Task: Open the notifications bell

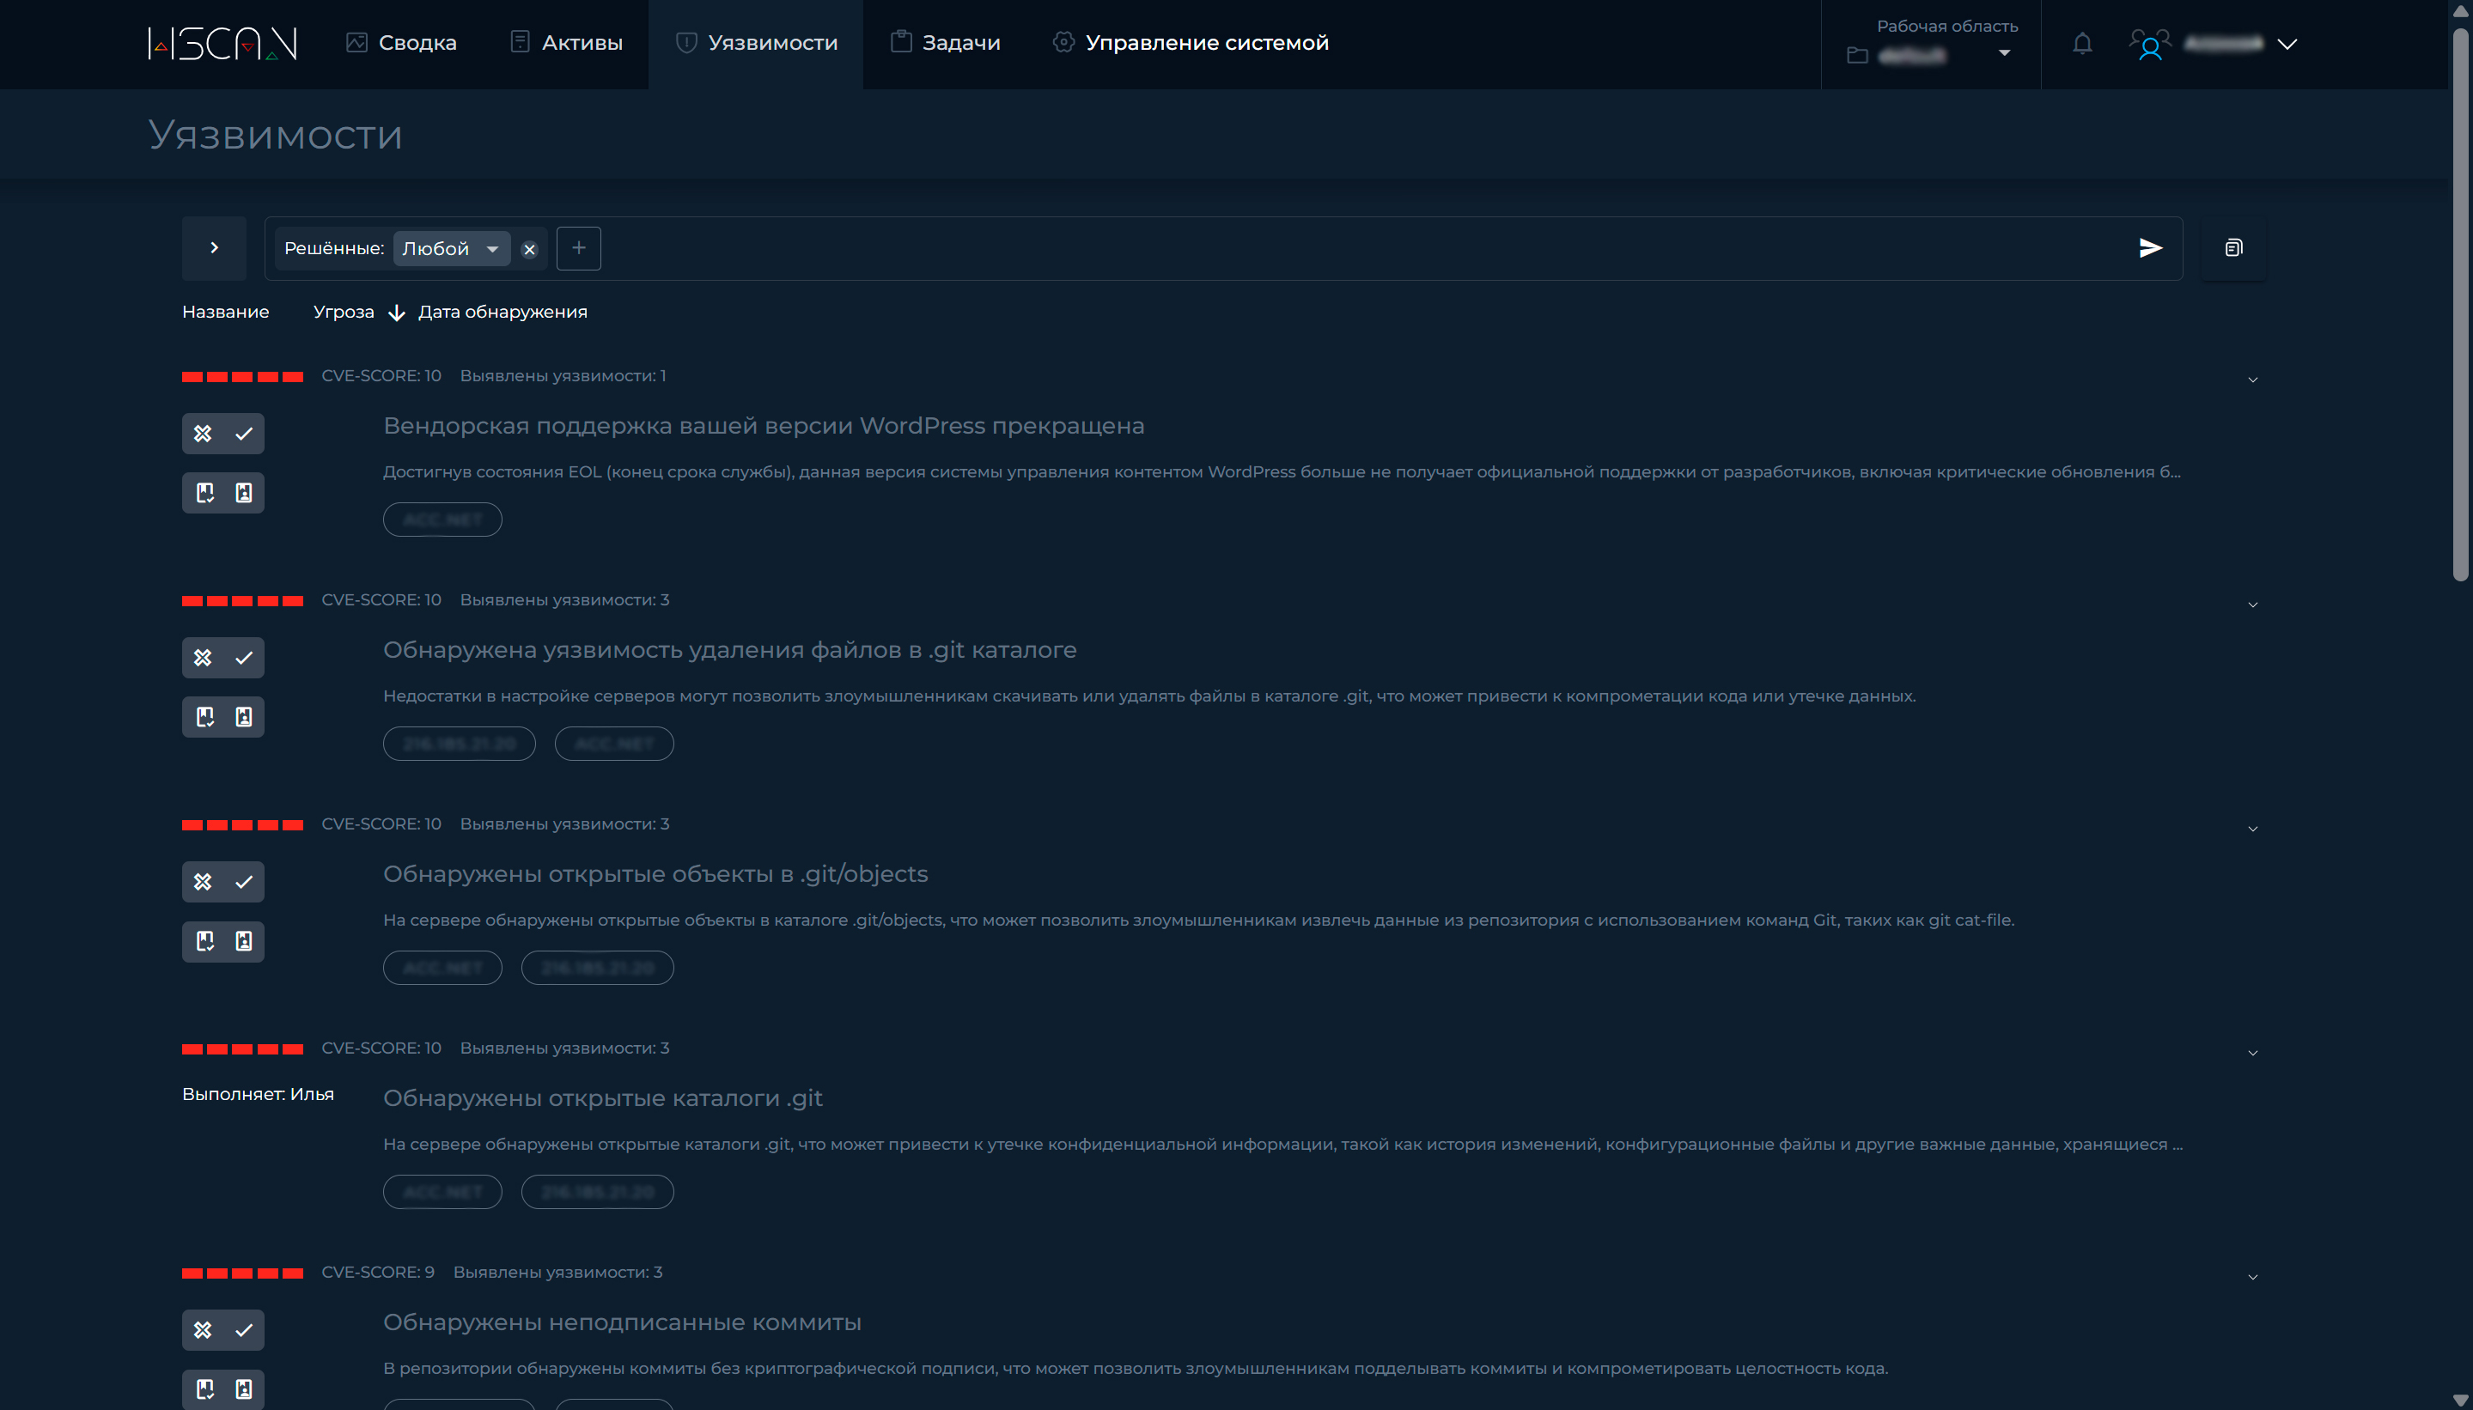Action: [2081, 44]
